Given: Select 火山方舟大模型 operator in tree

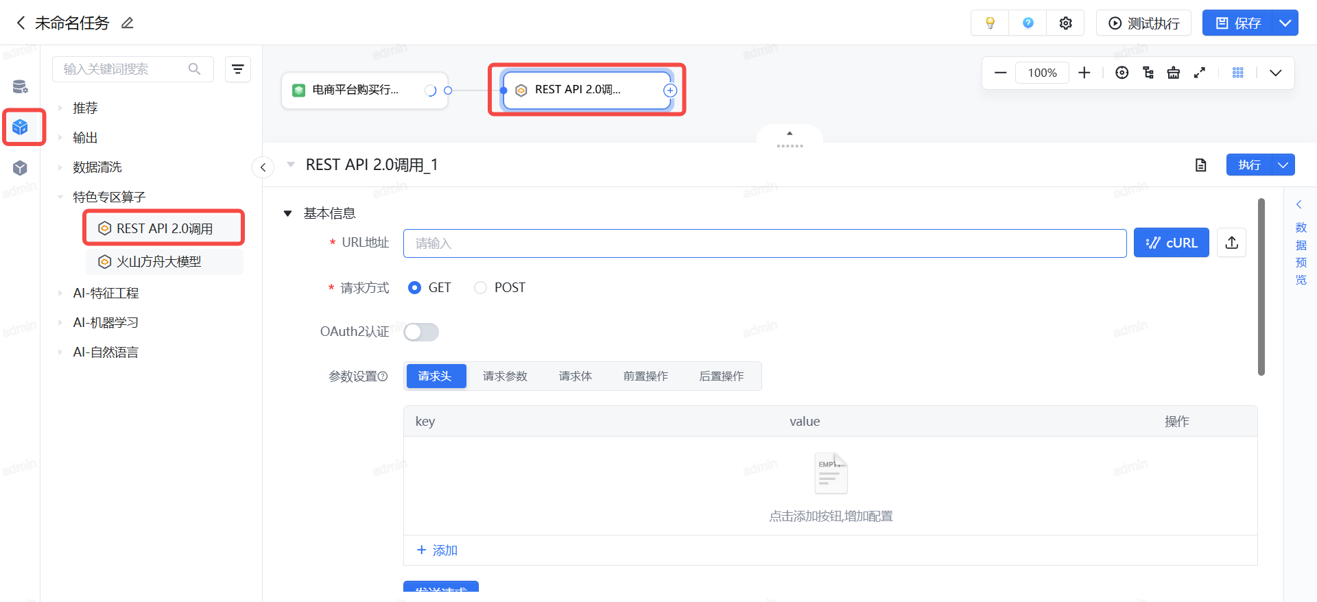Looking at the screenshot, I should (164, 261).
